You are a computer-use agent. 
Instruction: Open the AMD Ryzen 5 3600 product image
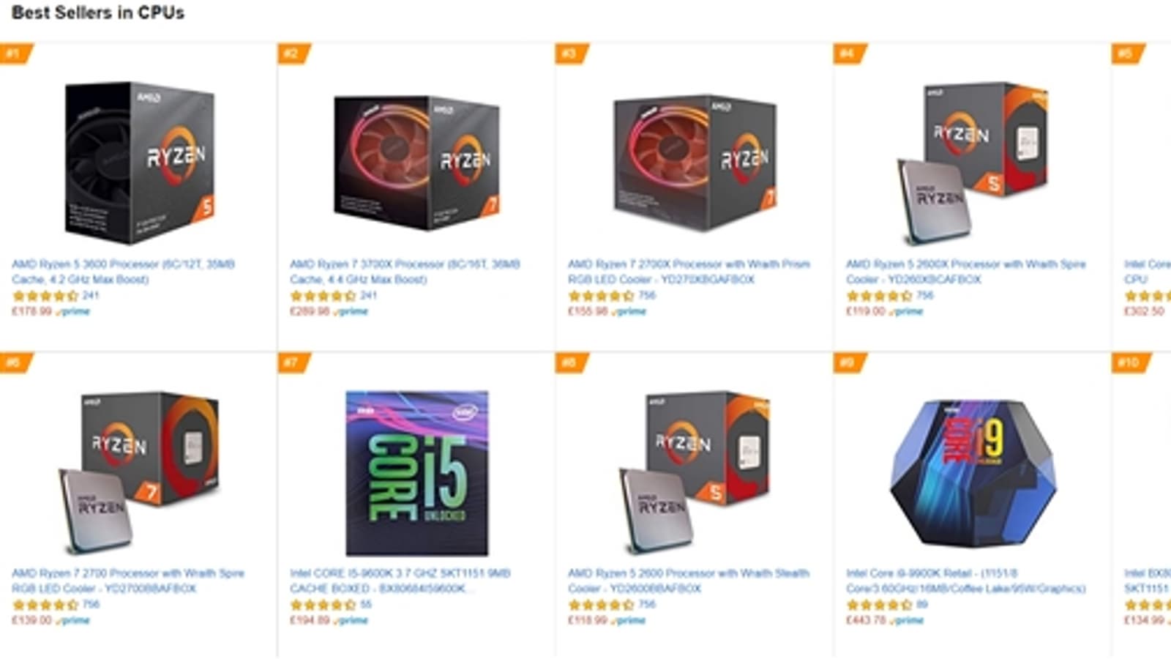pyautogui.click(x=139, y=163)
